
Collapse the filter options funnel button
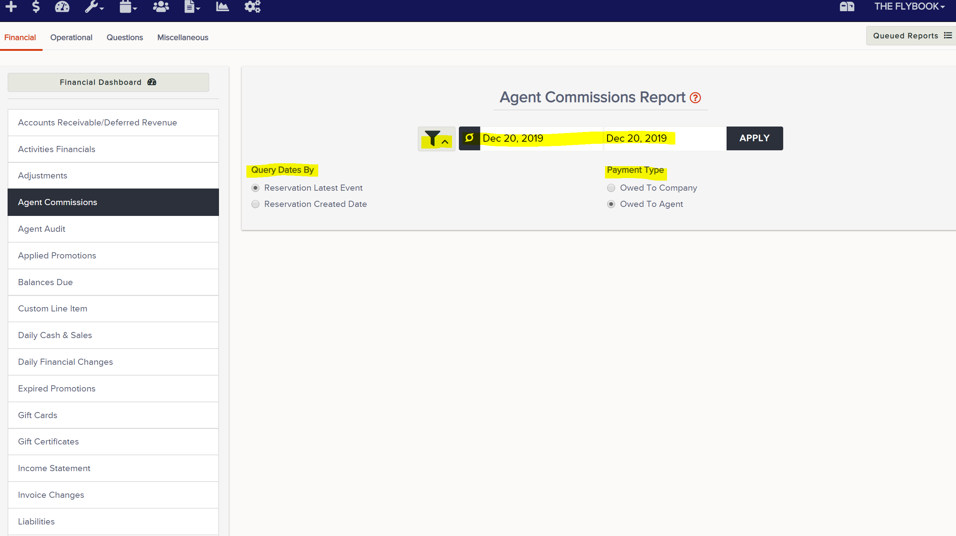point(437,139)
